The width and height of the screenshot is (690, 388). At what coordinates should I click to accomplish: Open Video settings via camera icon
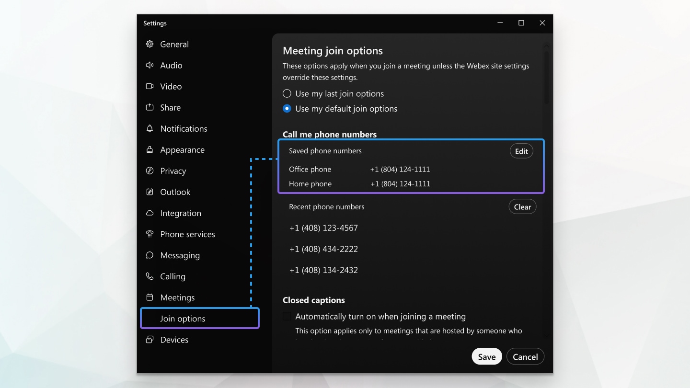(150, 86)
